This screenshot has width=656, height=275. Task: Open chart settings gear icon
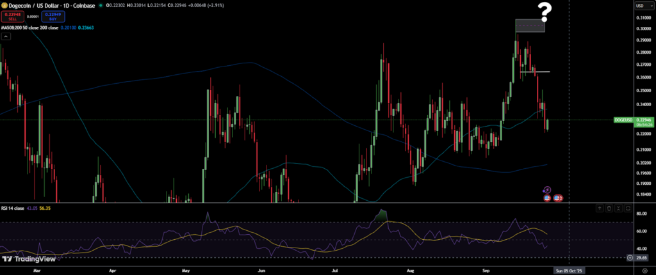tap(644, 271)
